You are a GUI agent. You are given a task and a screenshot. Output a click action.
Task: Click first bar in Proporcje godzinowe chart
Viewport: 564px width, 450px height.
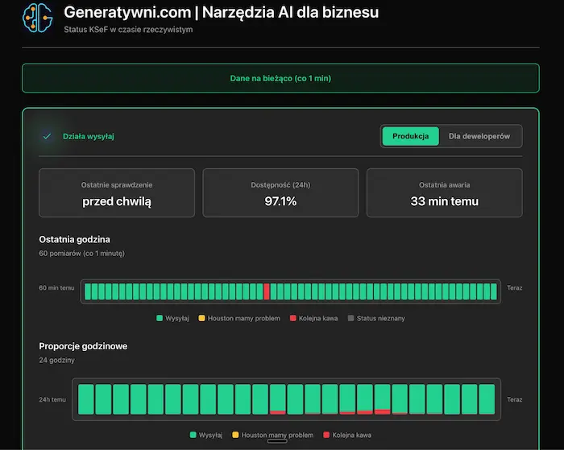(x=86, y=399)
